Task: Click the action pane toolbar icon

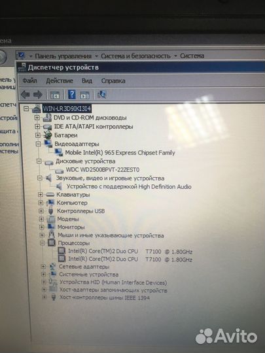Action: (84, 95)
